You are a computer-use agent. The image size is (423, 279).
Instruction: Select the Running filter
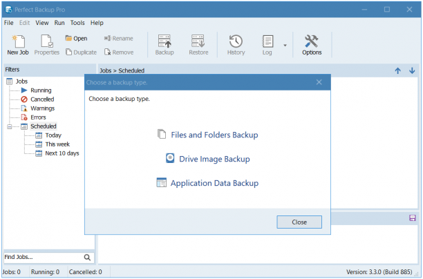coord(41,90)
